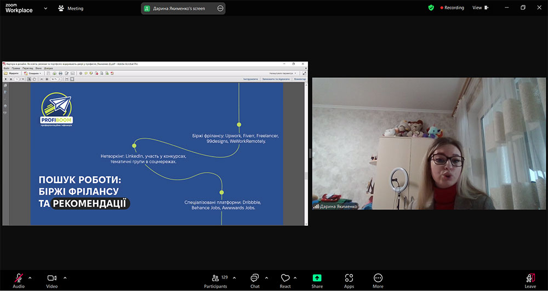Click the sticky note comment icon in Acrobat
Image resolution: width=548 pixels, height=291 pixels.
point(86,73)
